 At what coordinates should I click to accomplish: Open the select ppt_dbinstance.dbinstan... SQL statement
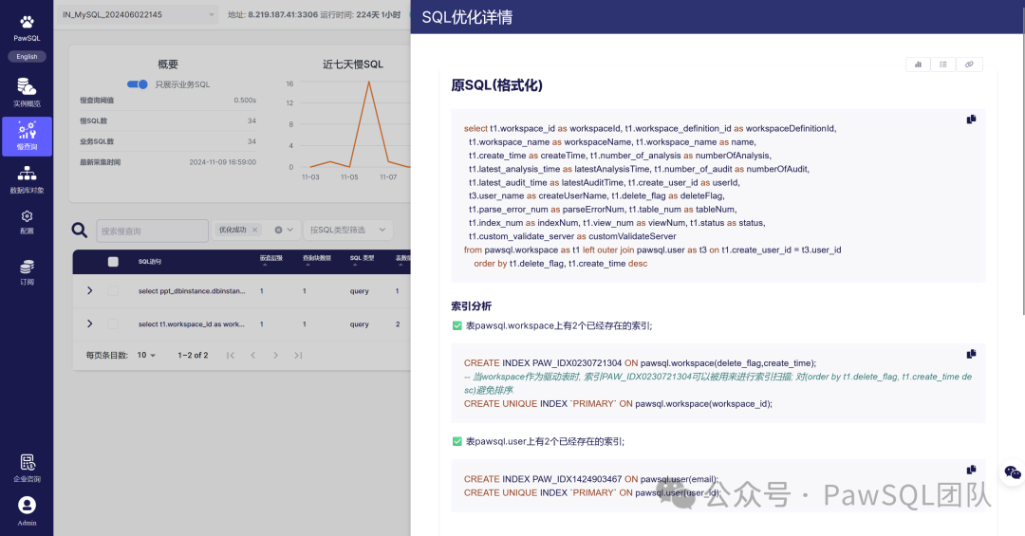pyautogui.click(x=192, y=291)
